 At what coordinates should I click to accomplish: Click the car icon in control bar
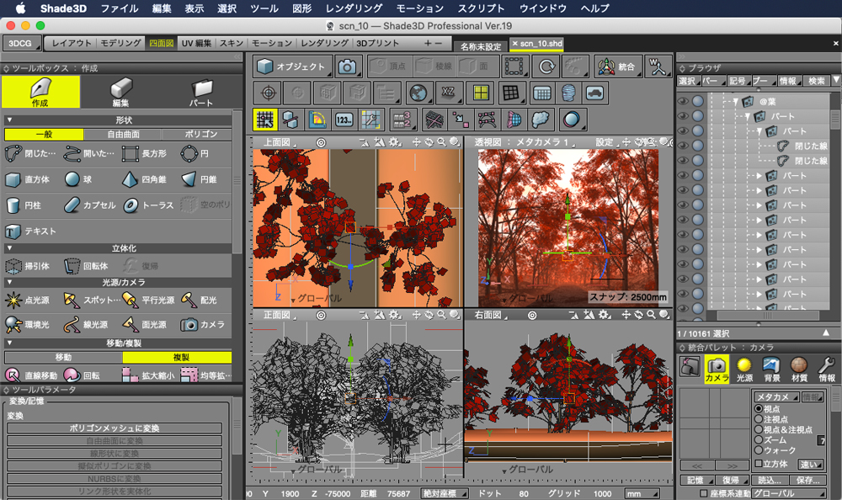coord(595,93)
